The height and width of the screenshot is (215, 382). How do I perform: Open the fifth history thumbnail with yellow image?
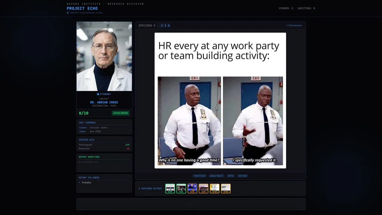point(215,188)
